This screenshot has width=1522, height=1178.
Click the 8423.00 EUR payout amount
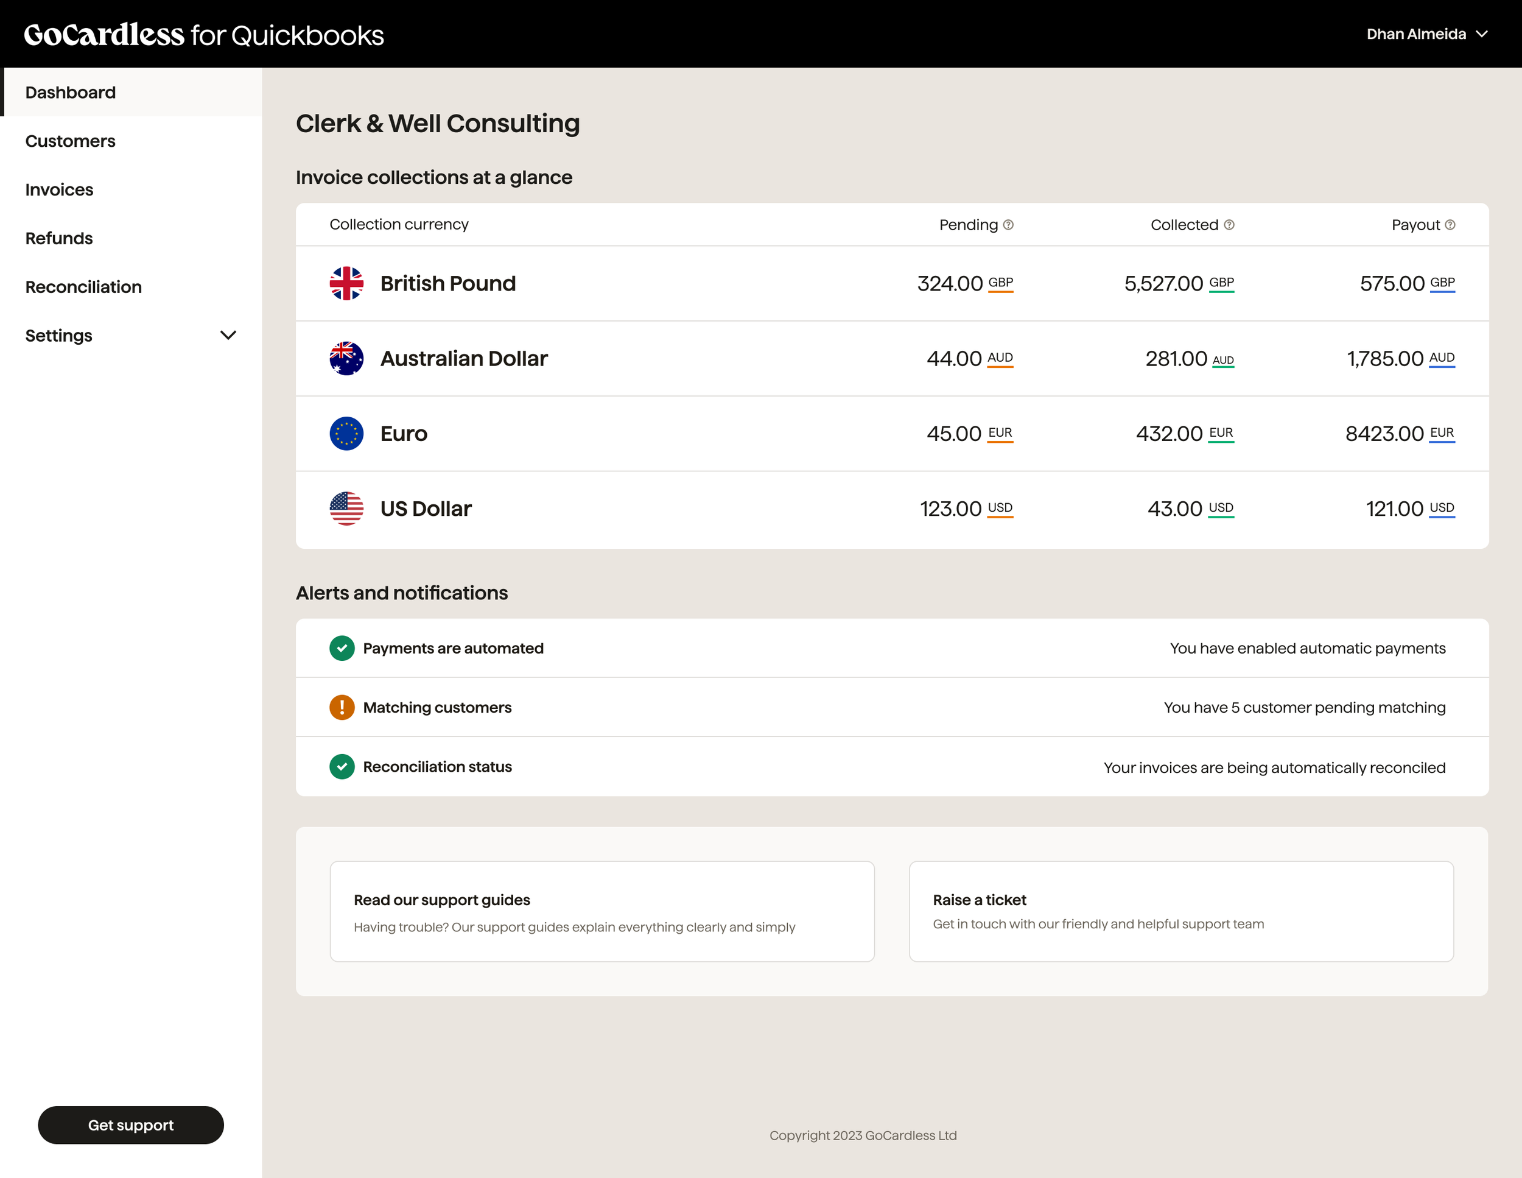click(1400, 434)
